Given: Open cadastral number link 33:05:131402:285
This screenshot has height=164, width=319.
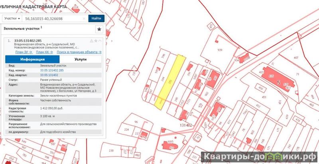Looking at the screenshot, I should click(52, 70).
